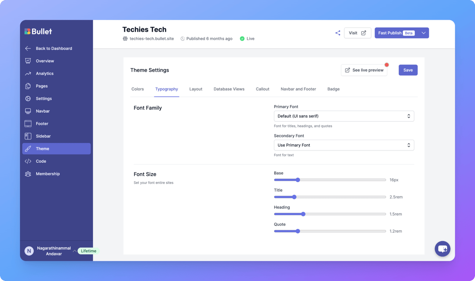The width and height of the screenshot is (475, 281).
Task: Click the Published 6 months ago text
Action: [x=209, y=38]
